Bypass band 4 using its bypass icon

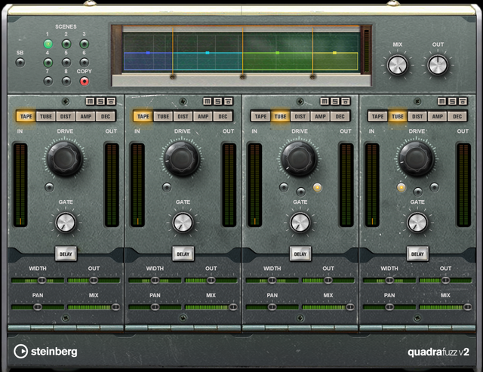click(x=463, y=101)
